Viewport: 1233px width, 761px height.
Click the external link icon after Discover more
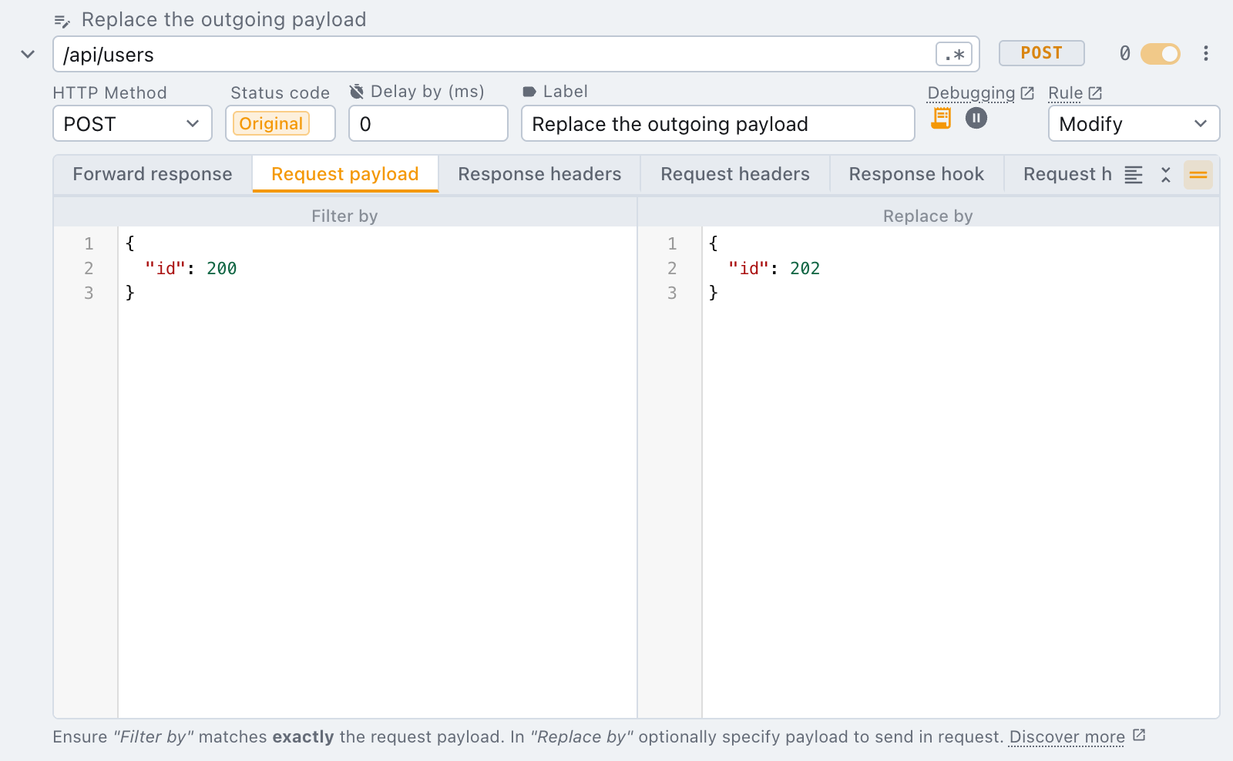coord(1139,736)
